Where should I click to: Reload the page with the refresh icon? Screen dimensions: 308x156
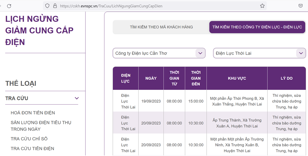click(9, 6)
